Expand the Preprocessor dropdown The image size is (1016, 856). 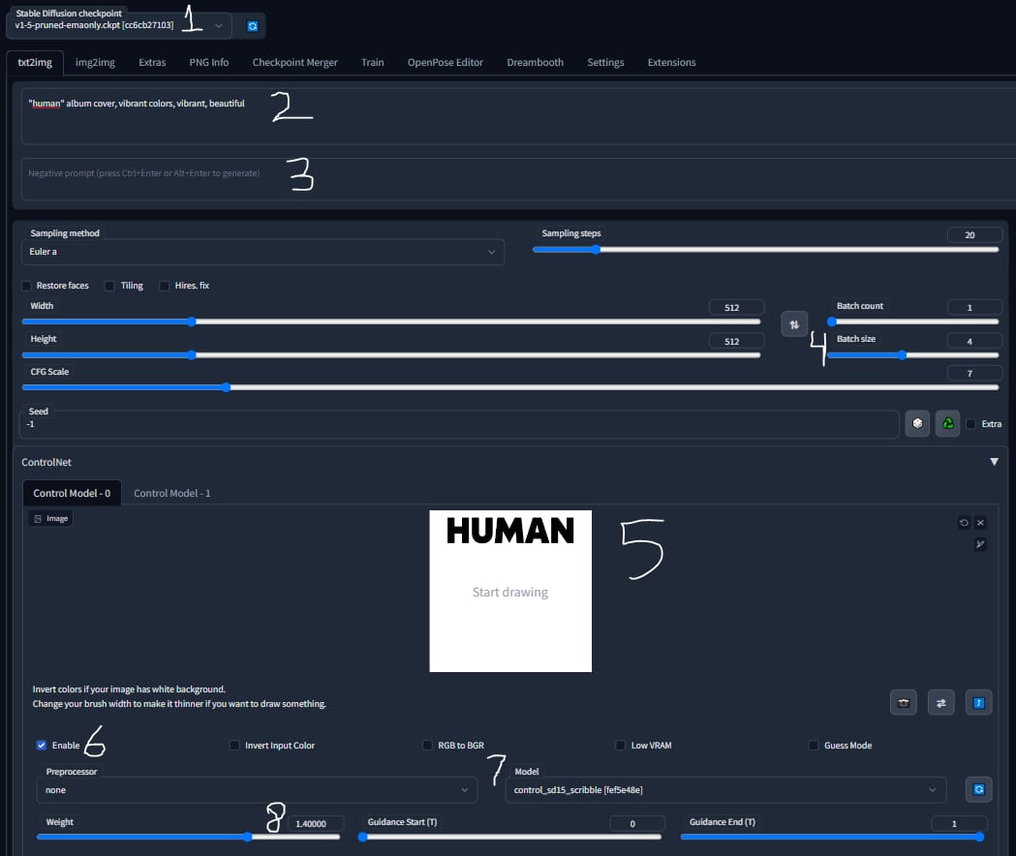[x=257, y=790]
